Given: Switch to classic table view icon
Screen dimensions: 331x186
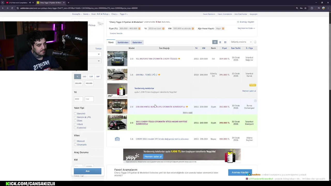Looking at the screenshot, I should (215, 42).
